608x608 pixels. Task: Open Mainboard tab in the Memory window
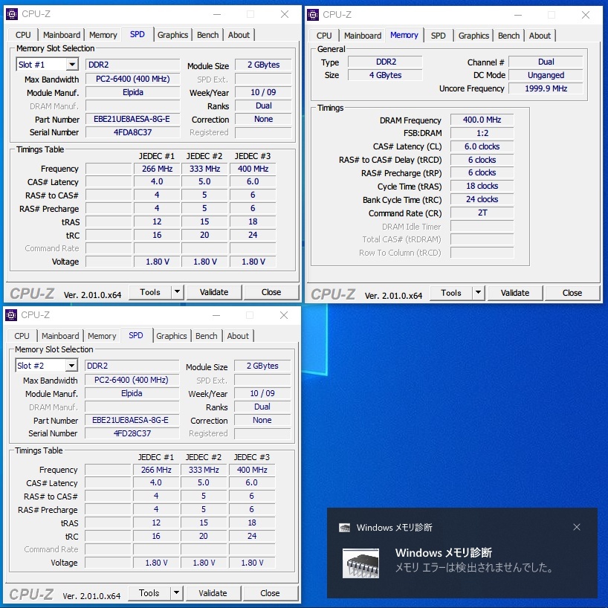(x=363, y=36)
